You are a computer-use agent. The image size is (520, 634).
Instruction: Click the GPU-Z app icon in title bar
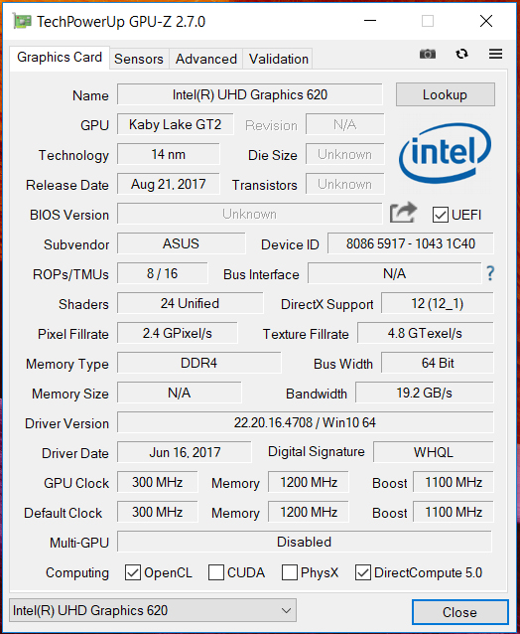pyautogui.click(x=22, y=21)
